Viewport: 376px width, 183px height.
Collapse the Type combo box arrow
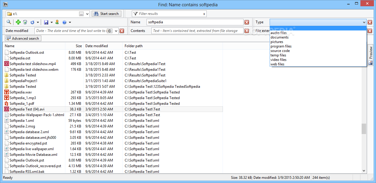(364, 22)
